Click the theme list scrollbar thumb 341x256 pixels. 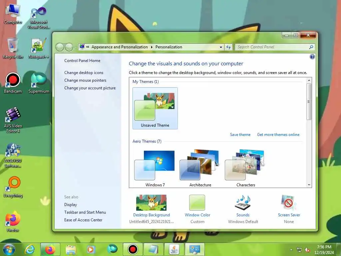coord(309,101)
